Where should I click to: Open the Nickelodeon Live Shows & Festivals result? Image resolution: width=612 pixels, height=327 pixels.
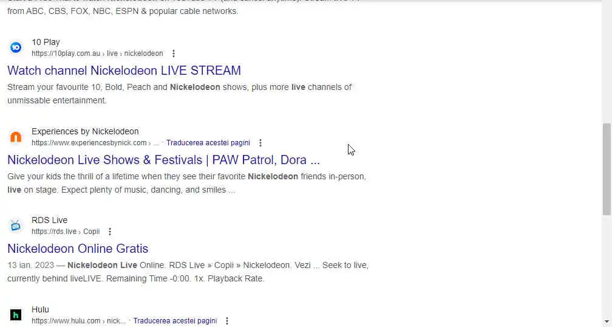click(163, 160)
